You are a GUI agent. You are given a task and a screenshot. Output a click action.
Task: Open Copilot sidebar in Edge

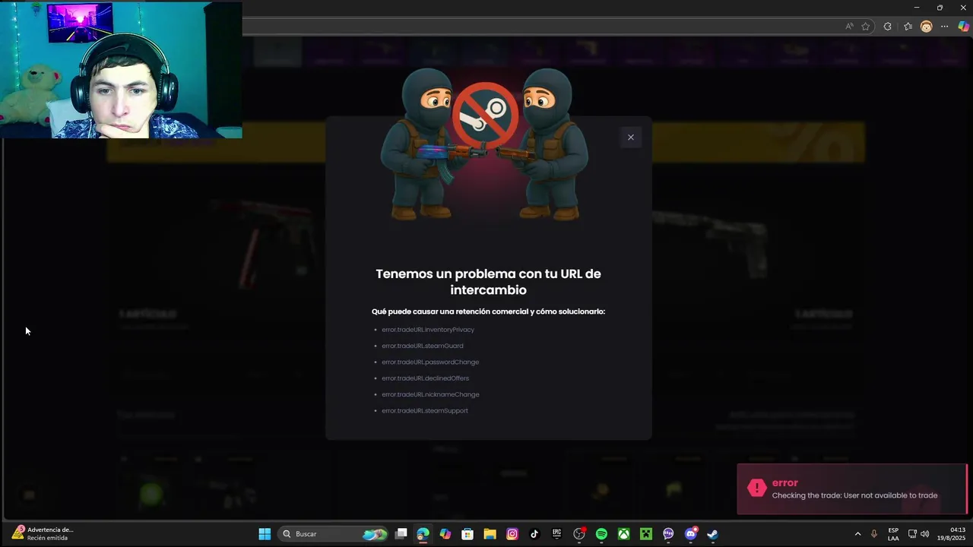(963, 27)
